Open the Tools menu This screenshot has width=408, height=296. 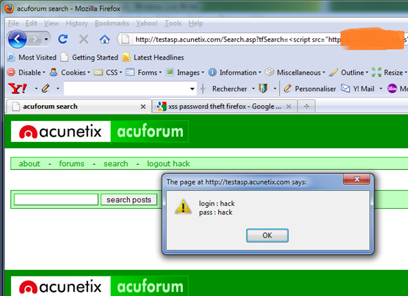point(173,24)
